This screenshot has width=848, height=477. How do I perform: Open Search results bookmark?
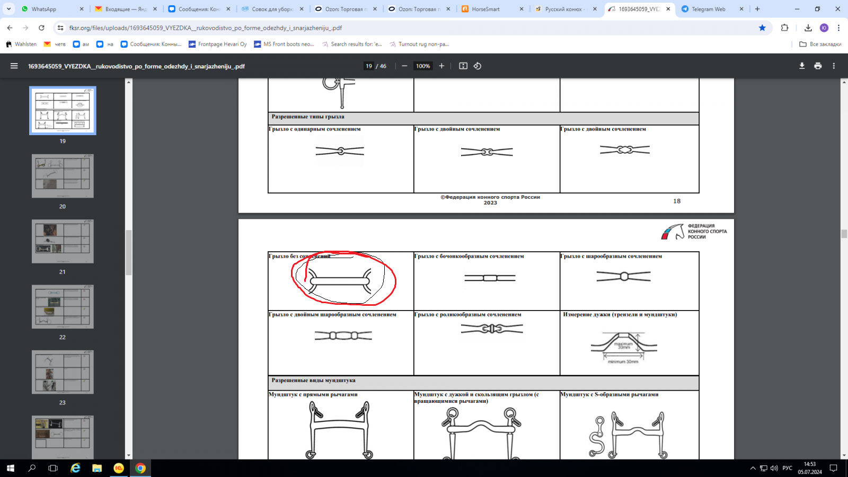pos(352,44)
